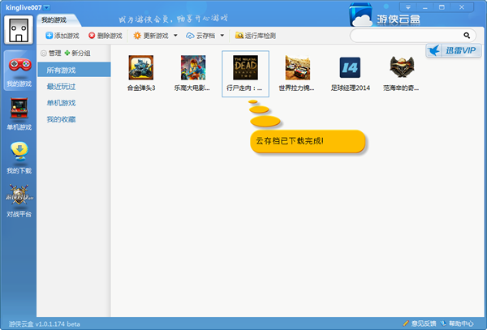This screenshot has width=487, height=330.
Task: Maximize the 游侠云盒 window
Action: [442, 7]
